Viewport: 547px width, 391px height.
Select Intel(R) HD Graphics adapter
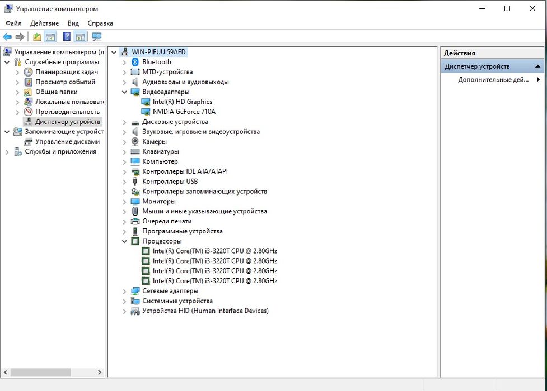coord(183,102)
